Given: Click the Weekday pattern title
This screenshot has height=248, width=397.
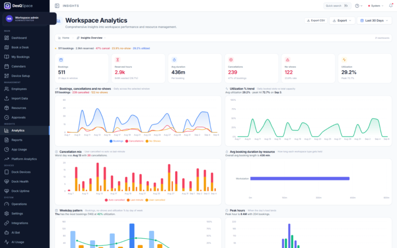Looking at the screenshot, I should (x=71, y=211).
